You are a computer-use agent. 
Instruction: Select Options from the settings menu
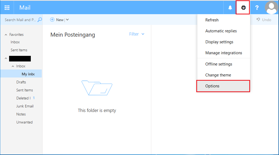point(212,86)
